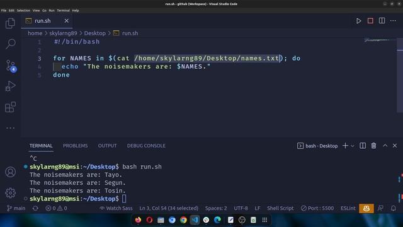Add a new terminal with the plus icon
This screenshot has width=403, height=227.
[345, 146]
